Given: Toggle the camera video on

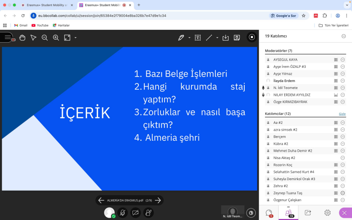Looking at the screenshot, I should (135, 212).
